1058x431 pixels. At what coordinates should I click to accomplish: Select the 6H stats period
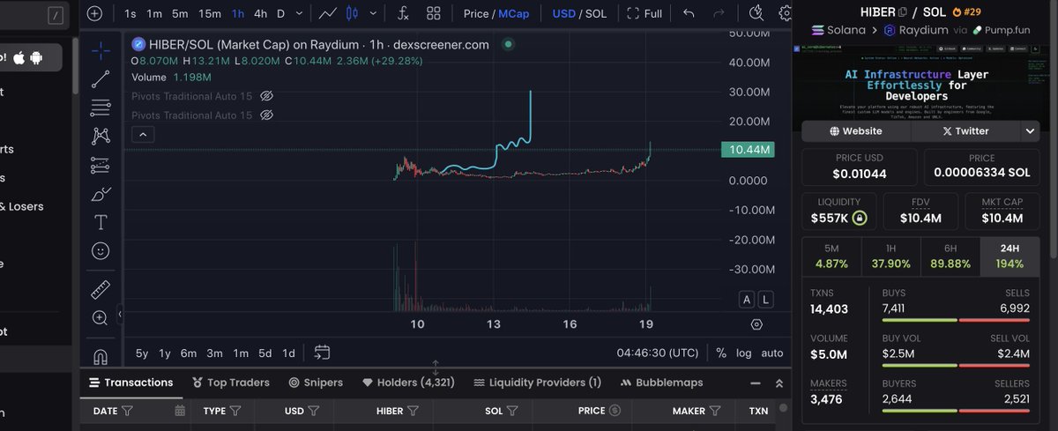pyautogui.click(x=950, y=256)
